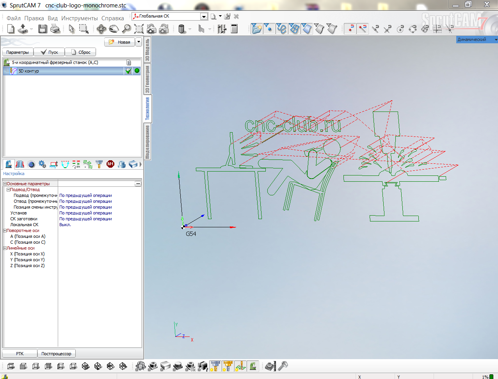Click the Новая button
498x379 pixels.
pyautogui.click(x=119, y=42)
